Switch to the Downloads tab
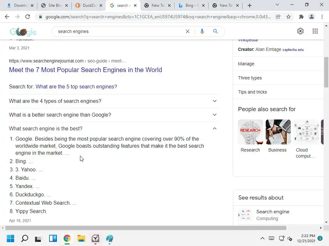 [x=17, y=5]
